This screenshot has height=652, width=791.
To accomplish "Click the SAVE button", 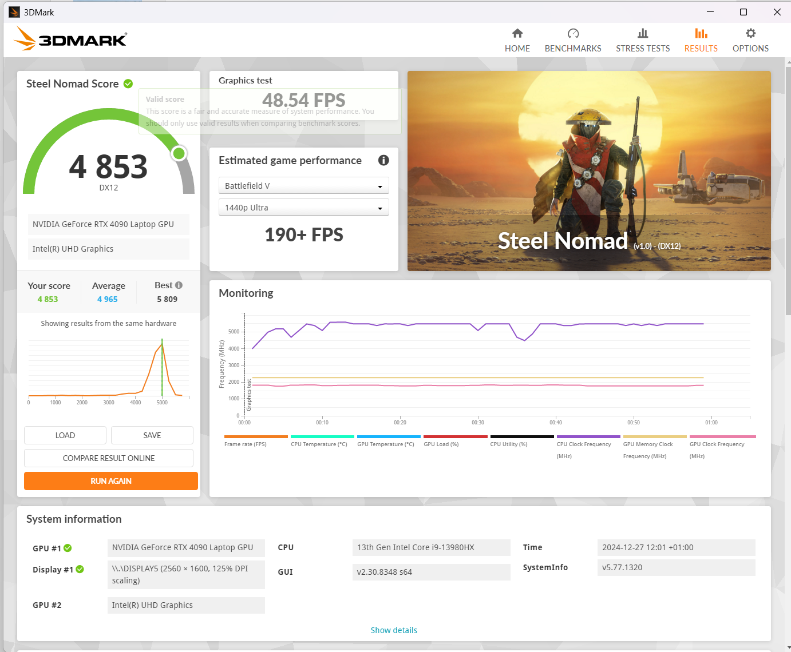I will (x=152, y=435).
